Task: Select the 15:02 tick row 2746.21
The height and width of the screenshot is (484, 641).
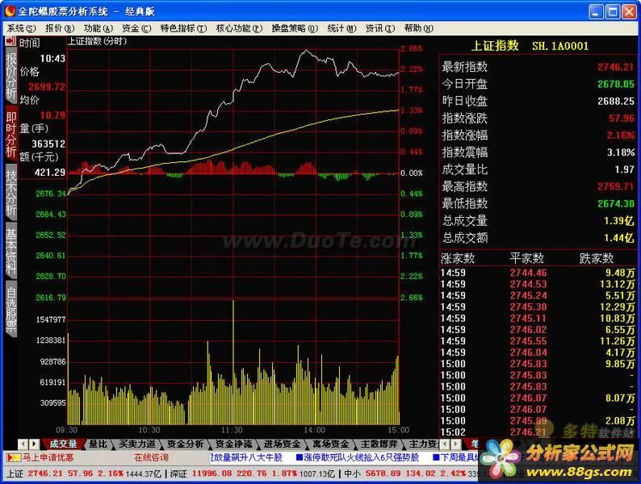Action: point(537,432)
